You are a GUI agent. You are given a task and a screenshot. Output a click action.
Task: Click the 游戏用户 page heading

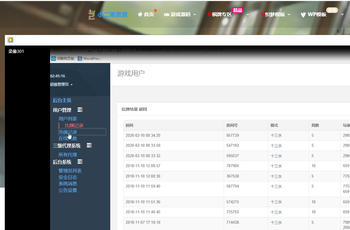coord(131,73)
